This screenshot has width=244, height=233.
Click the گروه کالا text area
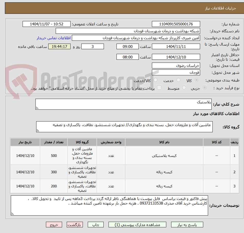pyautogui.click(x=124, y=127)
